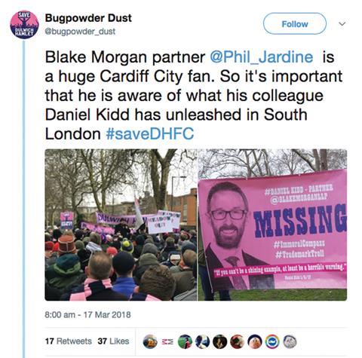Image resolution: width=362 pixels, height=358 pixels.
Task: Click the fourth liker avatar
Action: [x=203, y=341]
